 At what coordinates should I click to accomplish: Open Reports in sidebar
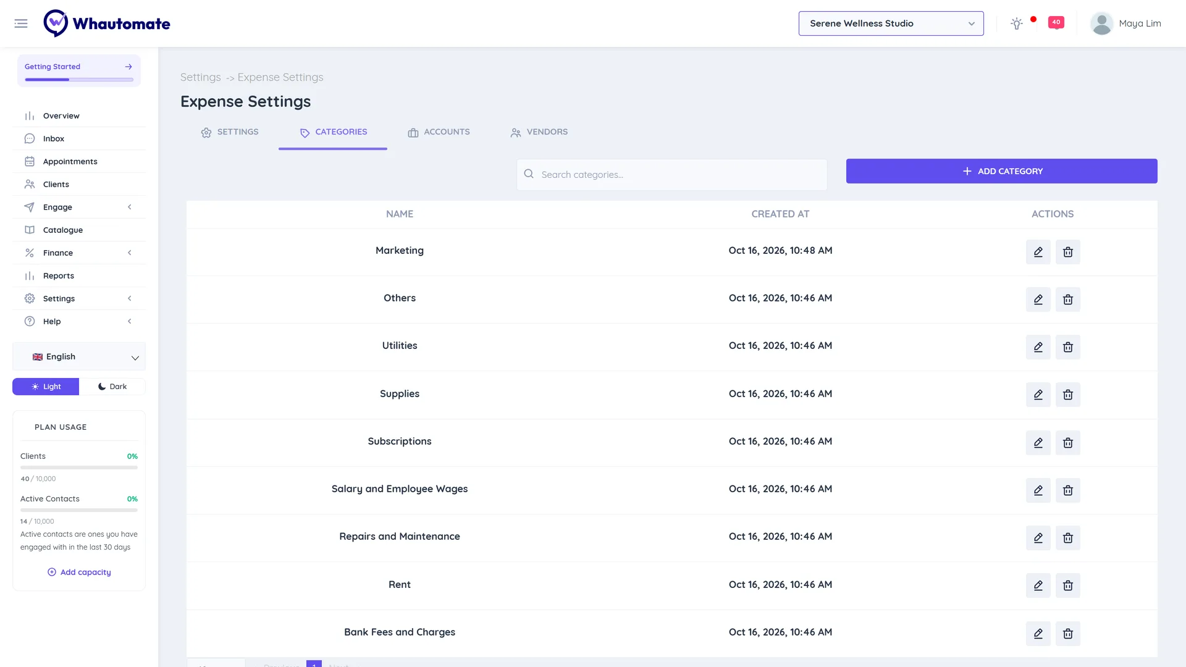pyautogui.click(x=79, y=275)
